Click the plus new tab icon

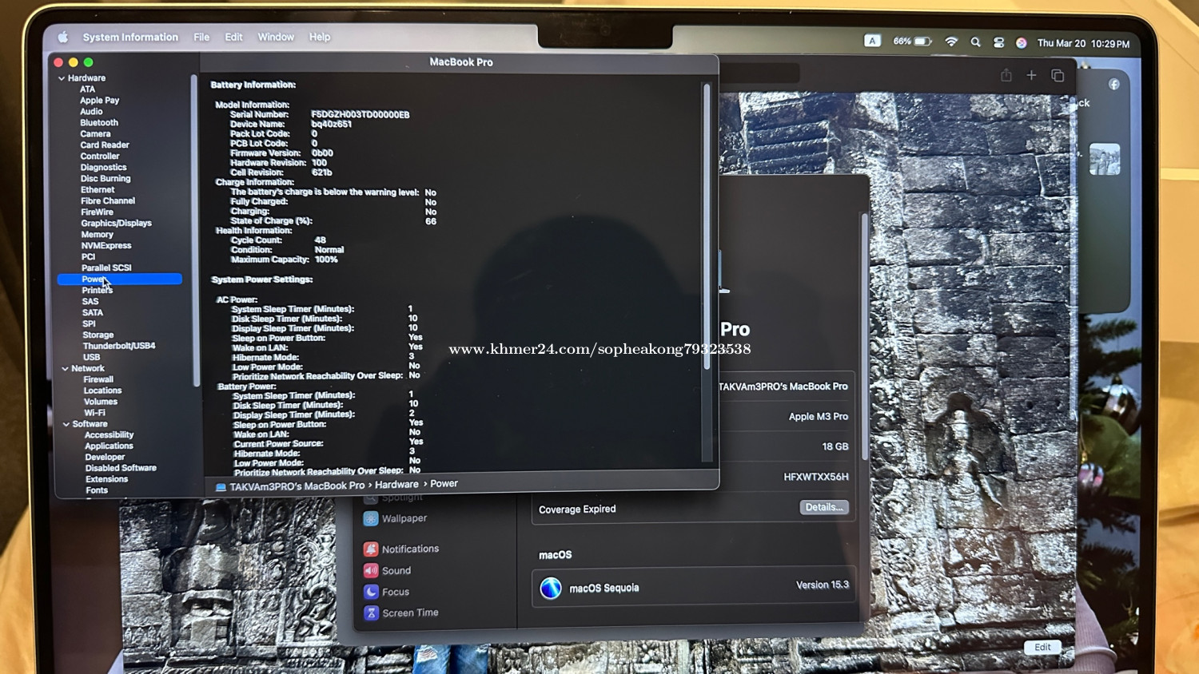pos(1031,75)
